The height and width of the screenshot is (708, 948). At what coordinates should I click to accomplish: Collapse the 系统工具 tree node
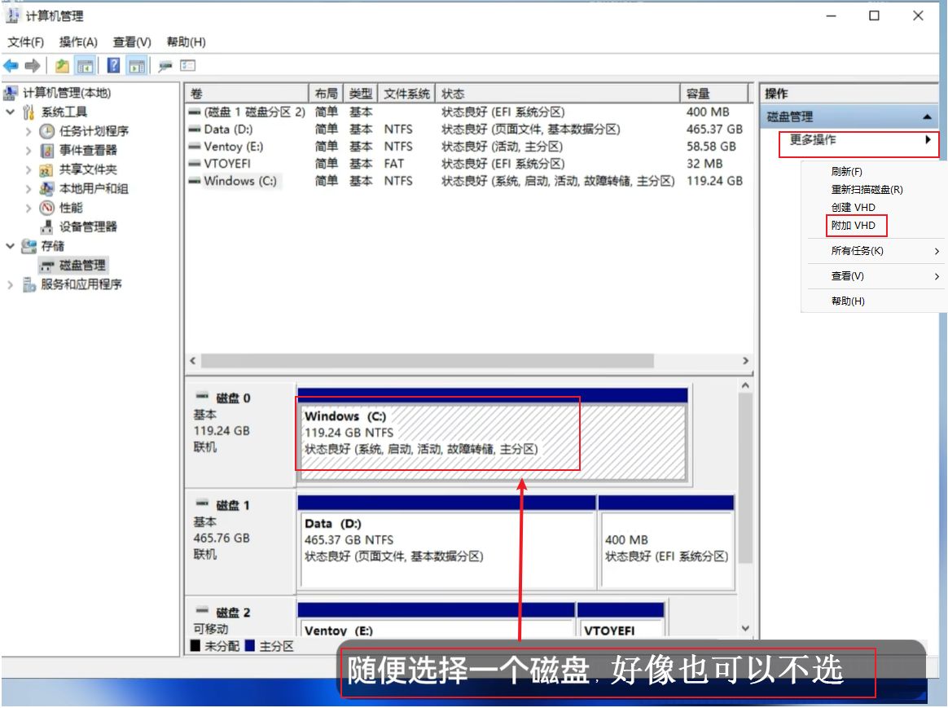(11, 112)
